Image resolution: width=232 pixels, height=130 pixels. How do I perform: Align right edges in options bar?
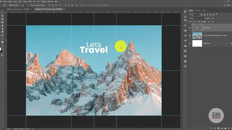coord(56,5)
